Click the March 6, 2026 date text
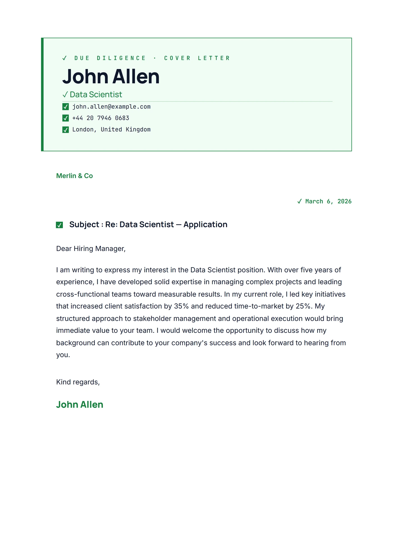This screenshot has width=393, height=557. pos(328,201)
